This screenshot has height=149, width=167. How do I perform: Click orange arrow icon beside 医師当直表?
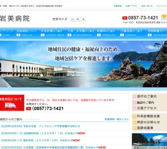click(135, 128)
